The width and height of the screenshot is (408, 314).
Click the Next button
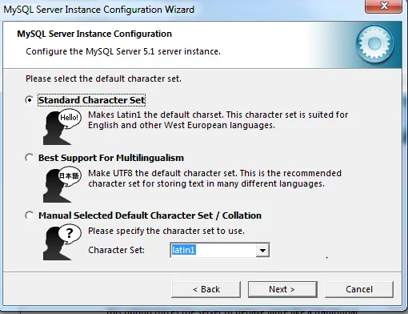282,289
